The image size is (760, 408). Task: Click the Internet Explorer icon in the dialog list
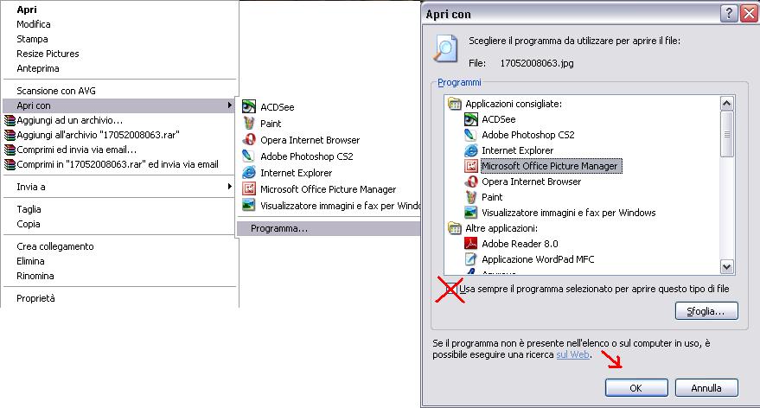tap(470, 150)
